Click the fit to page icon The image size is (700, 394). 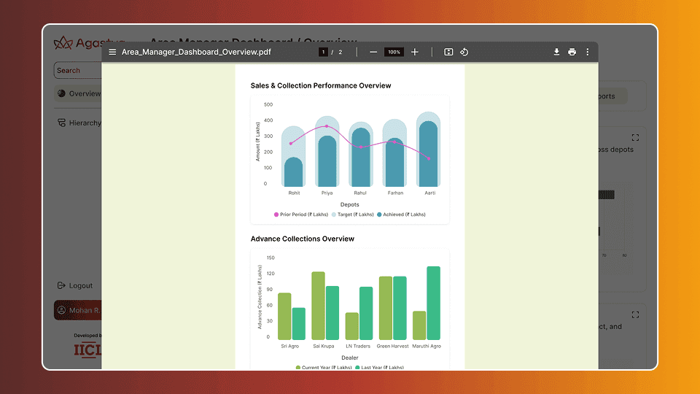448,52
